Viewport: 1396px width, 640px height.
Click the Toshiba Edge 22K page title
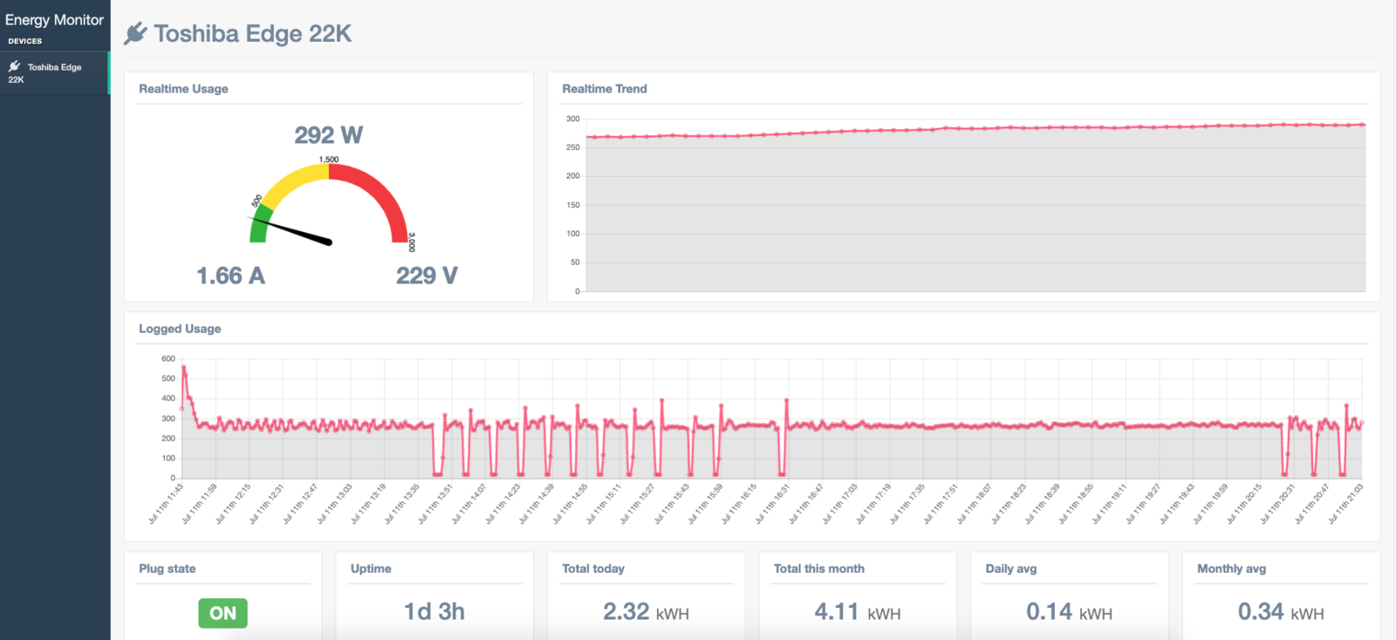pos(252,34)
